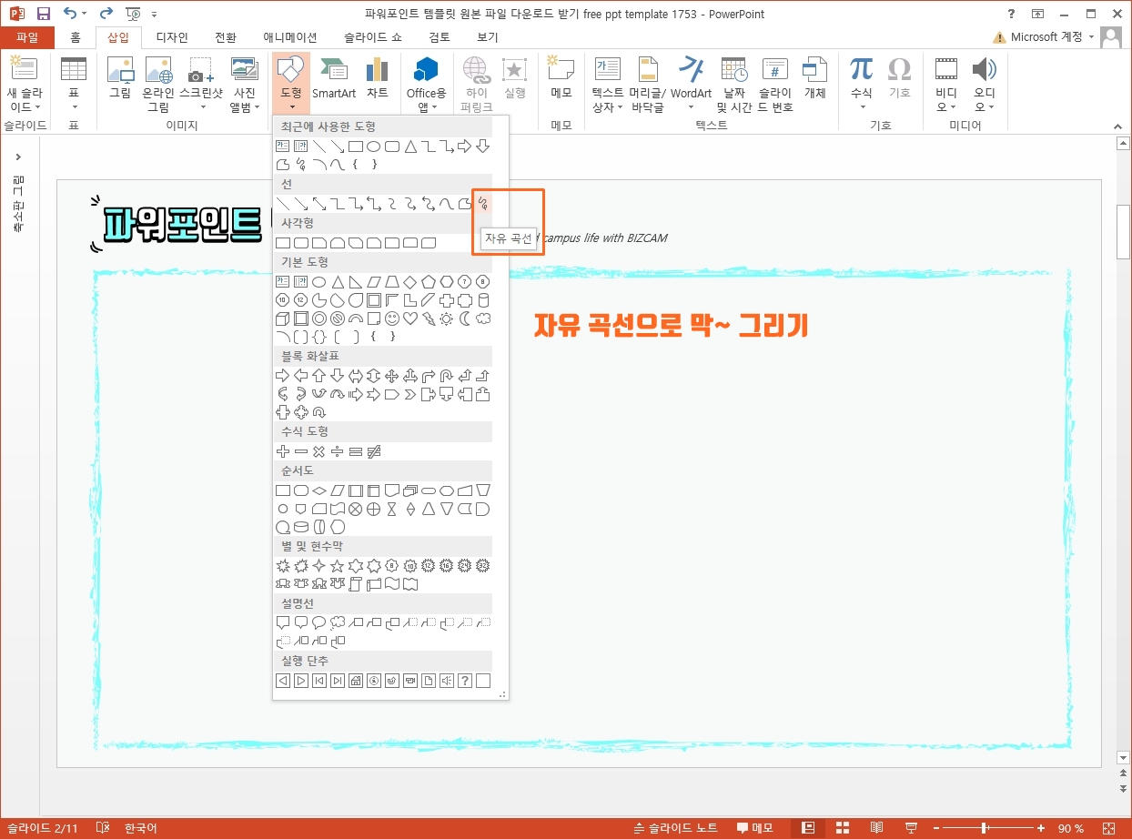This screenshot has width=1132, height=839.
Task: Select the Scribble shape in the 선 section
Action: point(483,203)
